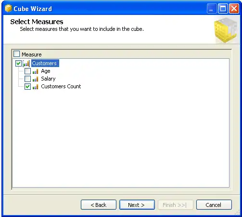Image resolution: width=242 pixels, height=217 pixels.
Task: Click the Age measure bar chart icon
Action: (35, 71)
